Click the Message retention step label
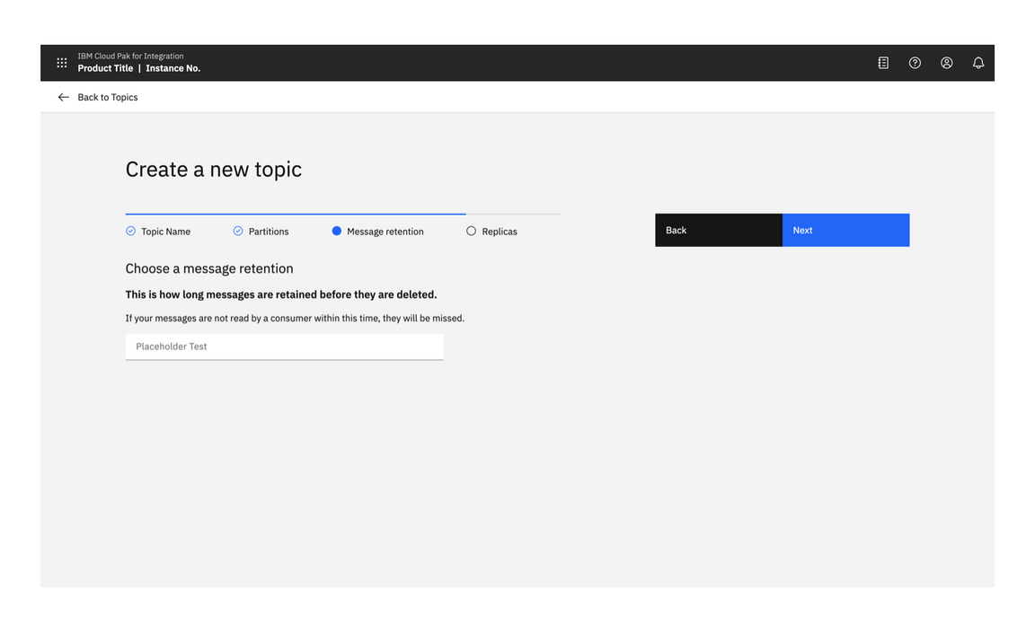The height and width of the screenshot is (632, 1035). [385, 232]
